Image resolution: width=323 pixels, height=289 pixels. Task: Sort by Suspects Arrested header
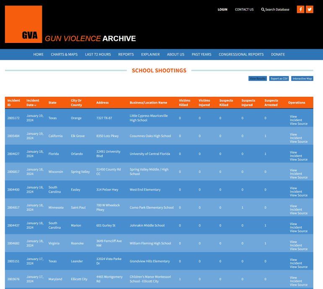pyautogui.click(x=271, y=103)
